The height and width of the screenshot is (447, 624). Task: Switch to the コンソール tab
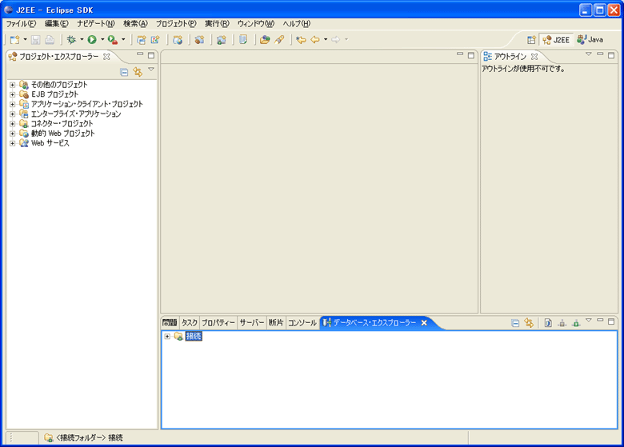coord(302,323)
